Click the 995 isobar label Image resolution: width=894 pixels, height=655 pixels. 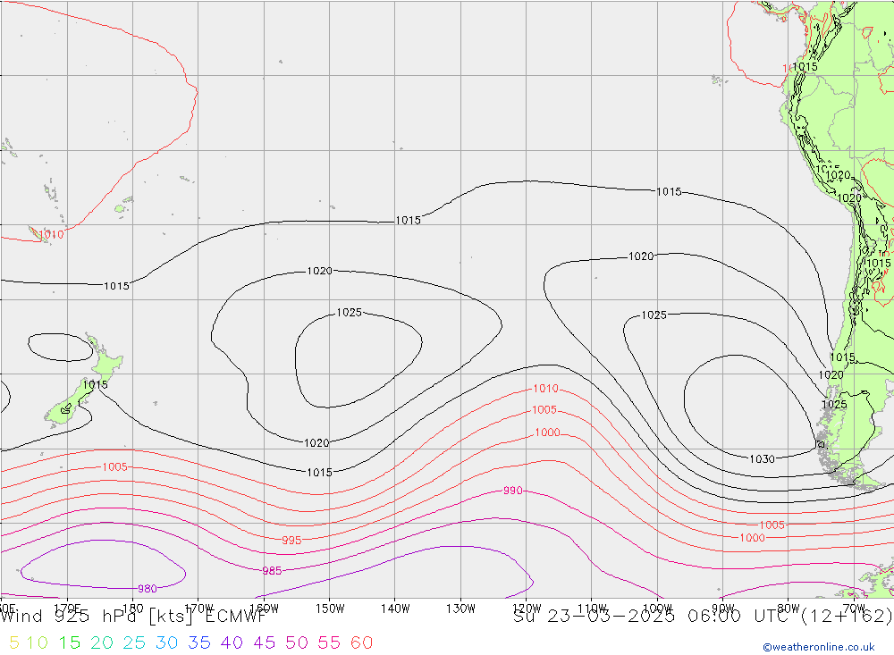point(291,540)
